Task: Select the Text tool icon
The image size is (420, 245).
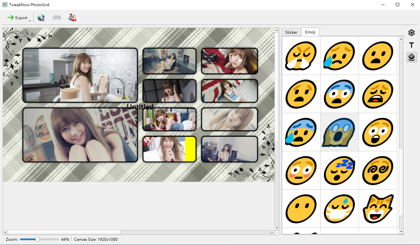Action: (412, 45)
